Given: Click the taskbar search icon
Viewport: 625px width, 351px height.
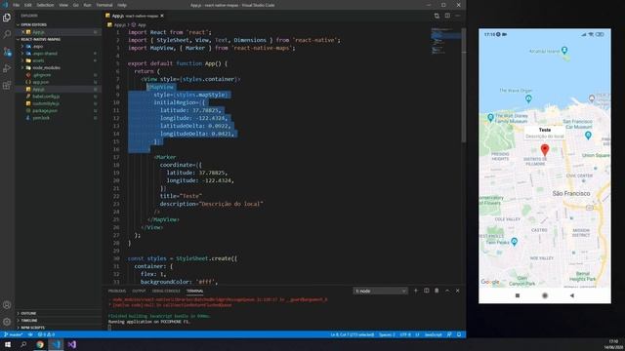Looking at the screenshot, I should (x=23, y=344).
